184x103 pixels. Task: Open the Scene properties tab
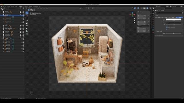pos(153,19)
